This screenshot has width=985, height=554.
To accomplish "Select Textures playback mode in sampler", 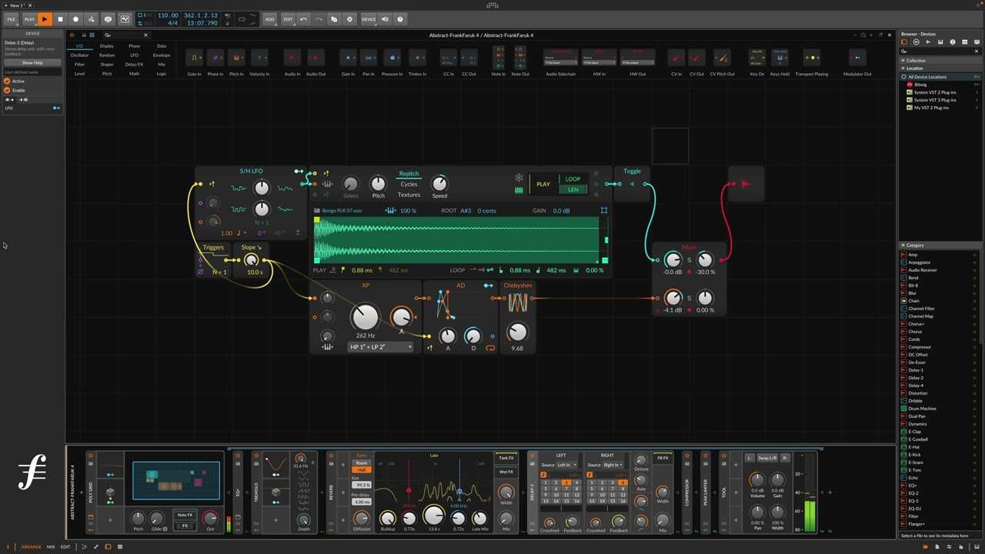I will pos(409,195).
